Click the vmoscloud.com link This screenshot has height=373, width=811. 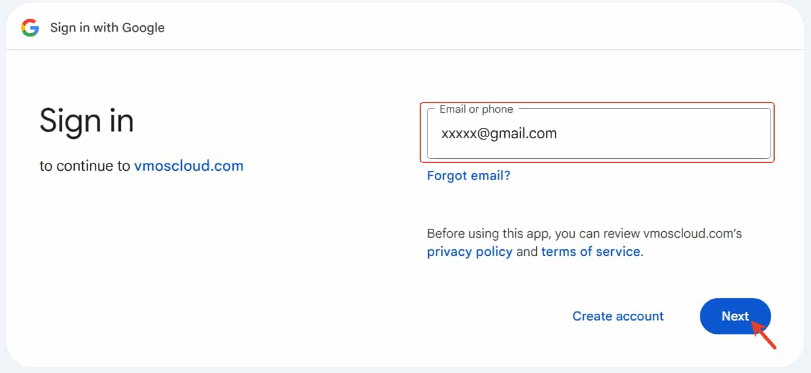pos(188,165)
